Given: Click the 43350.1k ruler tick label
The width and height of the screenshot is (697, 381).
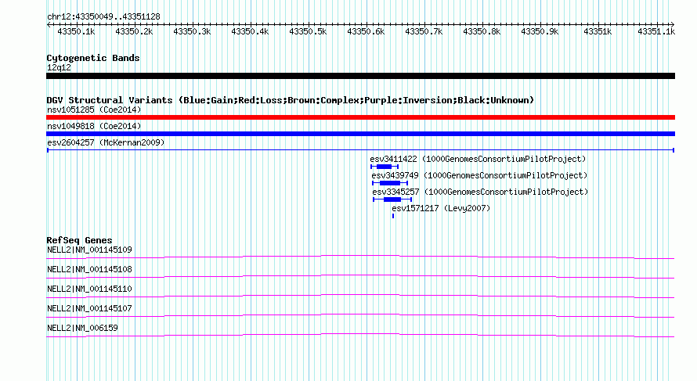Looking at the screenshot, I should pos(76,32).
